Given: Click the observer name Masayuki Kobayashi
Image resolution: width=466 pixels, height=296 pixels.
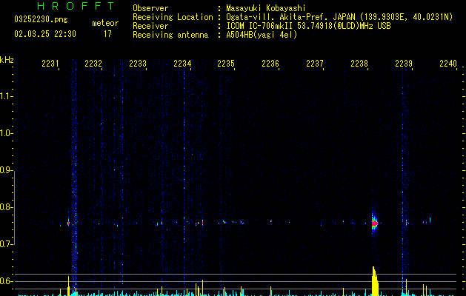Looking at the screenshot, I should click(266, 8).
